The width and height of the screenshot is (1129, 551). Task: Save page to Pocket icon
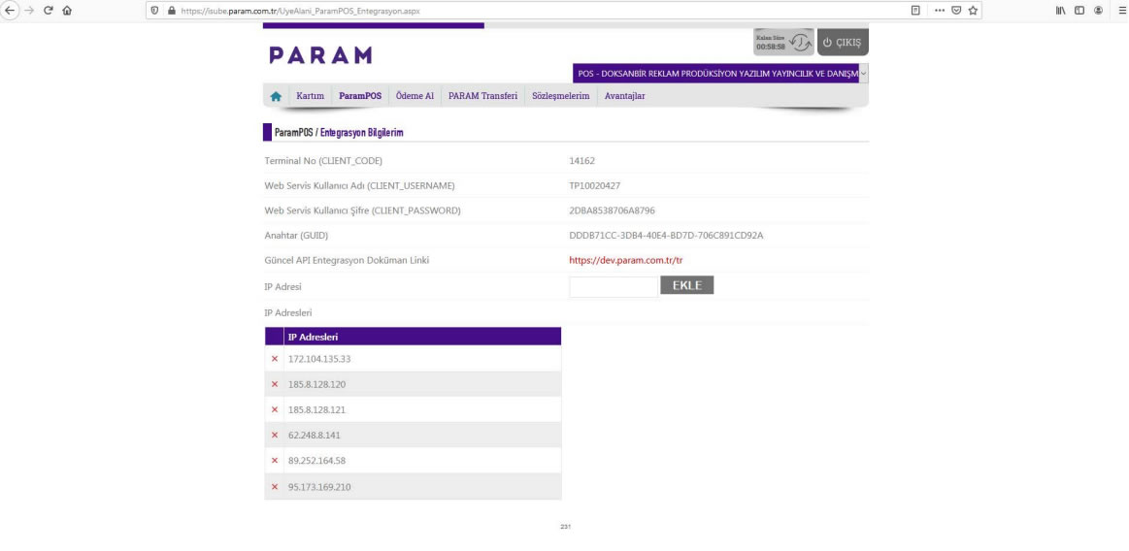tap(956, 11)
